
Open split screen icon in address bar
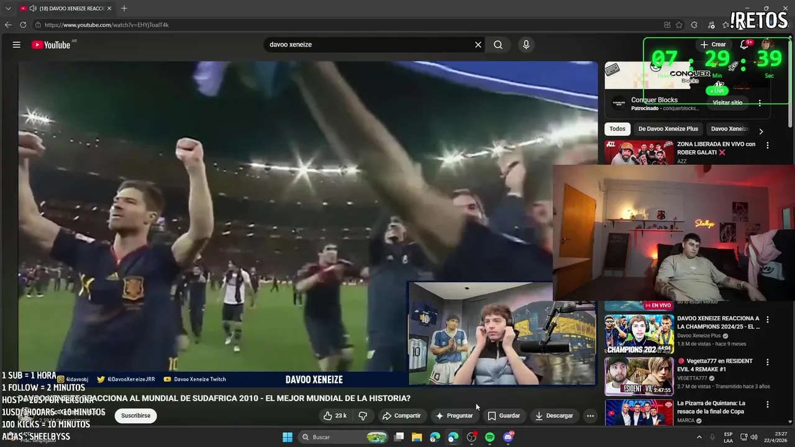[x=667, y=25]
